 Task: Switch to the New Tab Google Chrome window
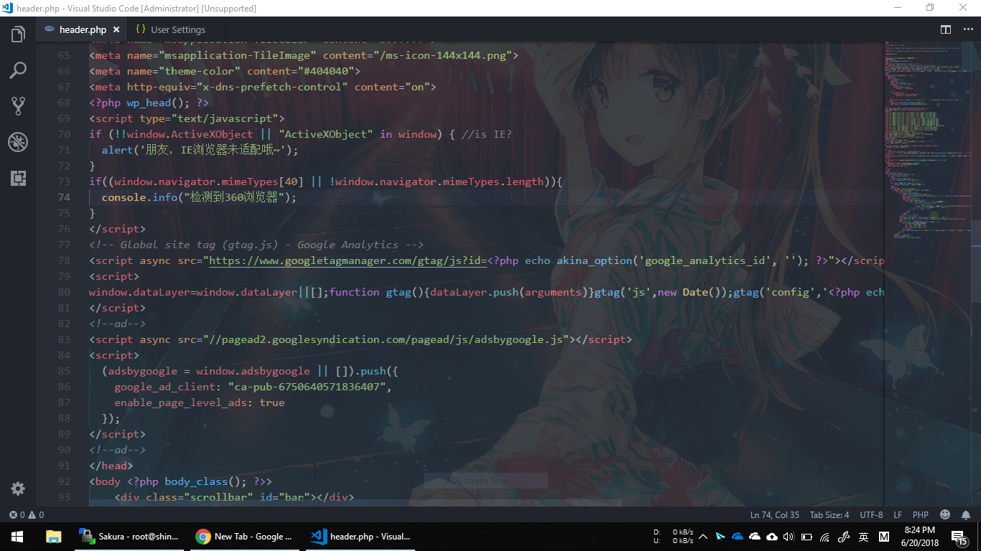246,536
